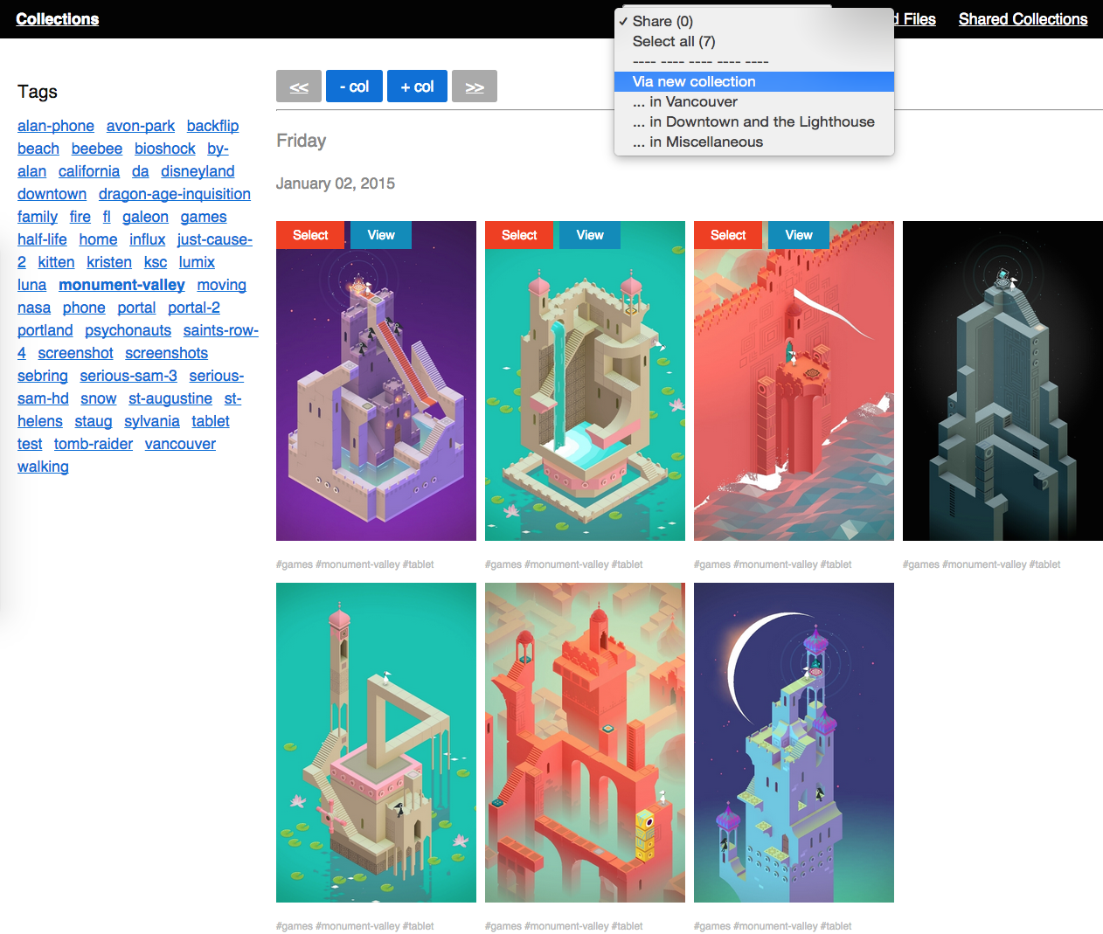Screen dimensions: 1103x934
Task: Choose '... in Vancouver' option
Action: 754,101
